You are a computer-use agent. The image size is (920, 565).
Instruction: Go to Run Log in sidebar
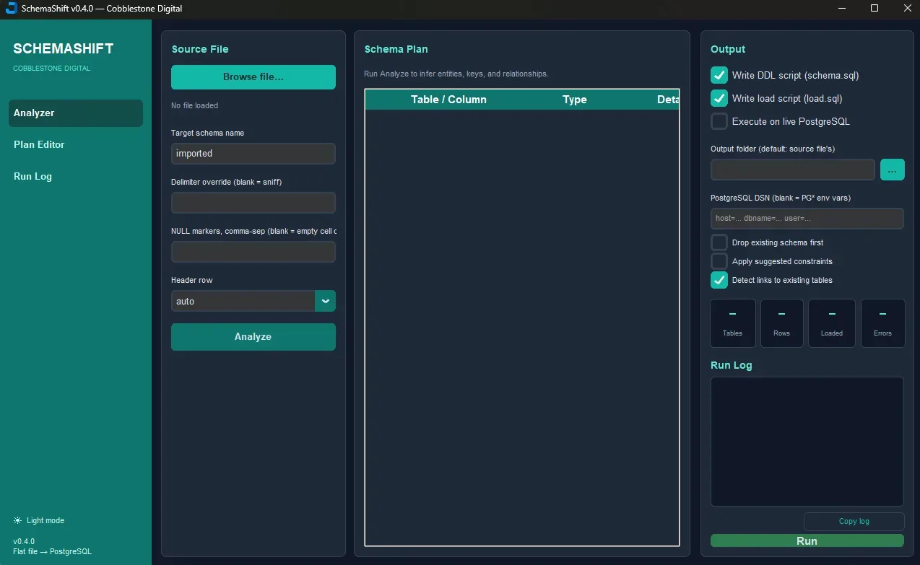pyautogui.click(x=76, y=176)
